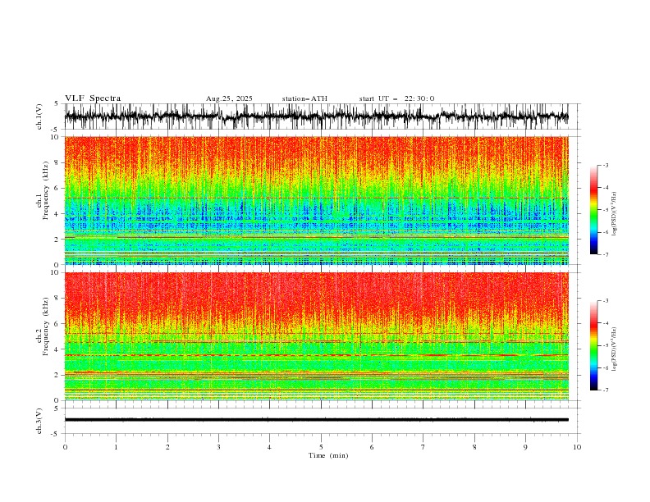Image resolution: width=650 pixels, height=502 pixels.
Task: Click the ch.3 flat waveform trace
Action: coord(317,420)
